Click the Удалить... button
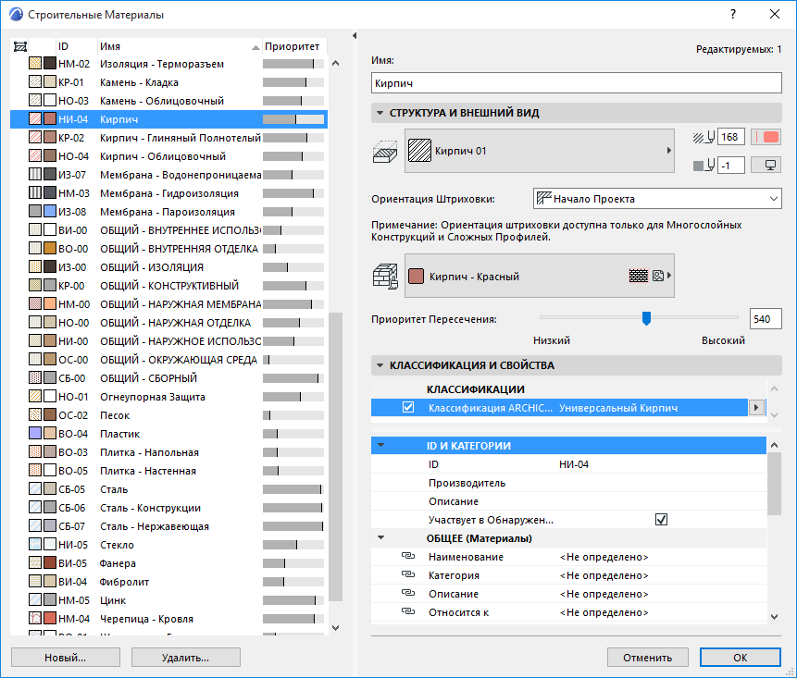The image size is (797, 678). pyautogui.click(x=185, y=657)
